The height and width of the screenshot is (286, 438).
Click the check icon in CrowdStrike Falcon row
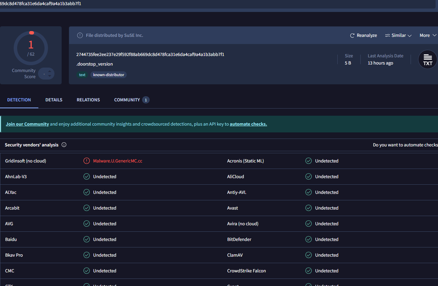pyautogui.click(x=309, y=271)
